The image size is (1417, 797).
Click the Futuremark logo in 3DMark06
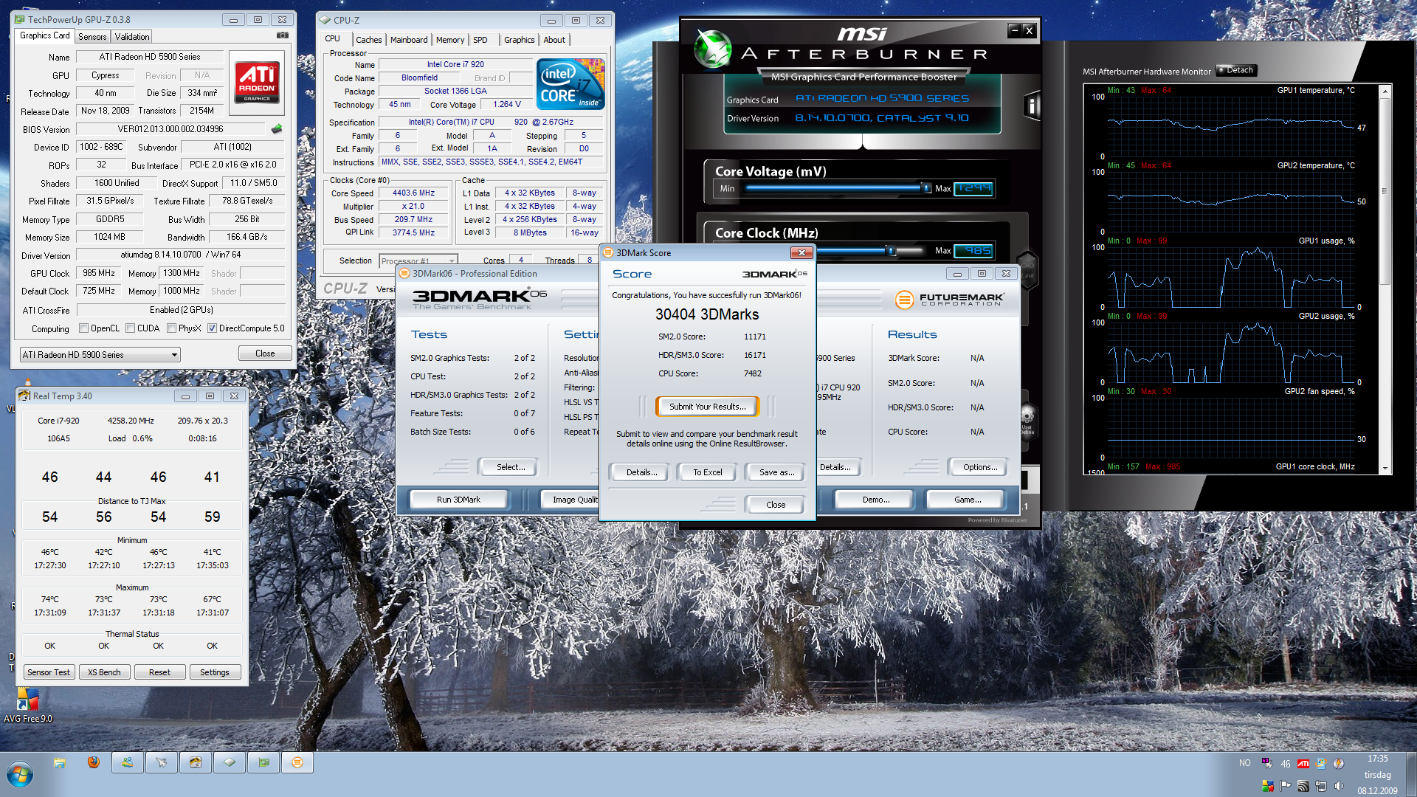950,300
